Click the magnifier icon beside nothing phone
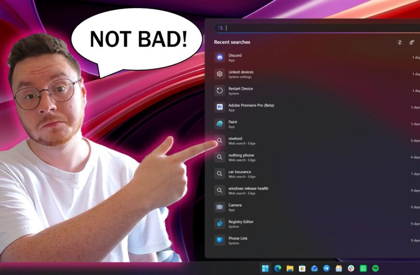The image size is (420, 275). 220,157
